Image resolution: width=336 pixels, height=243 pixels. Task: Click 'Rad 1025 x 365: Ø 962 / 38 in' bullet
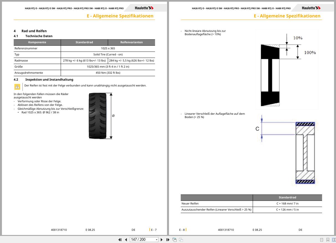pyautogui.click(x=40, y=112)
